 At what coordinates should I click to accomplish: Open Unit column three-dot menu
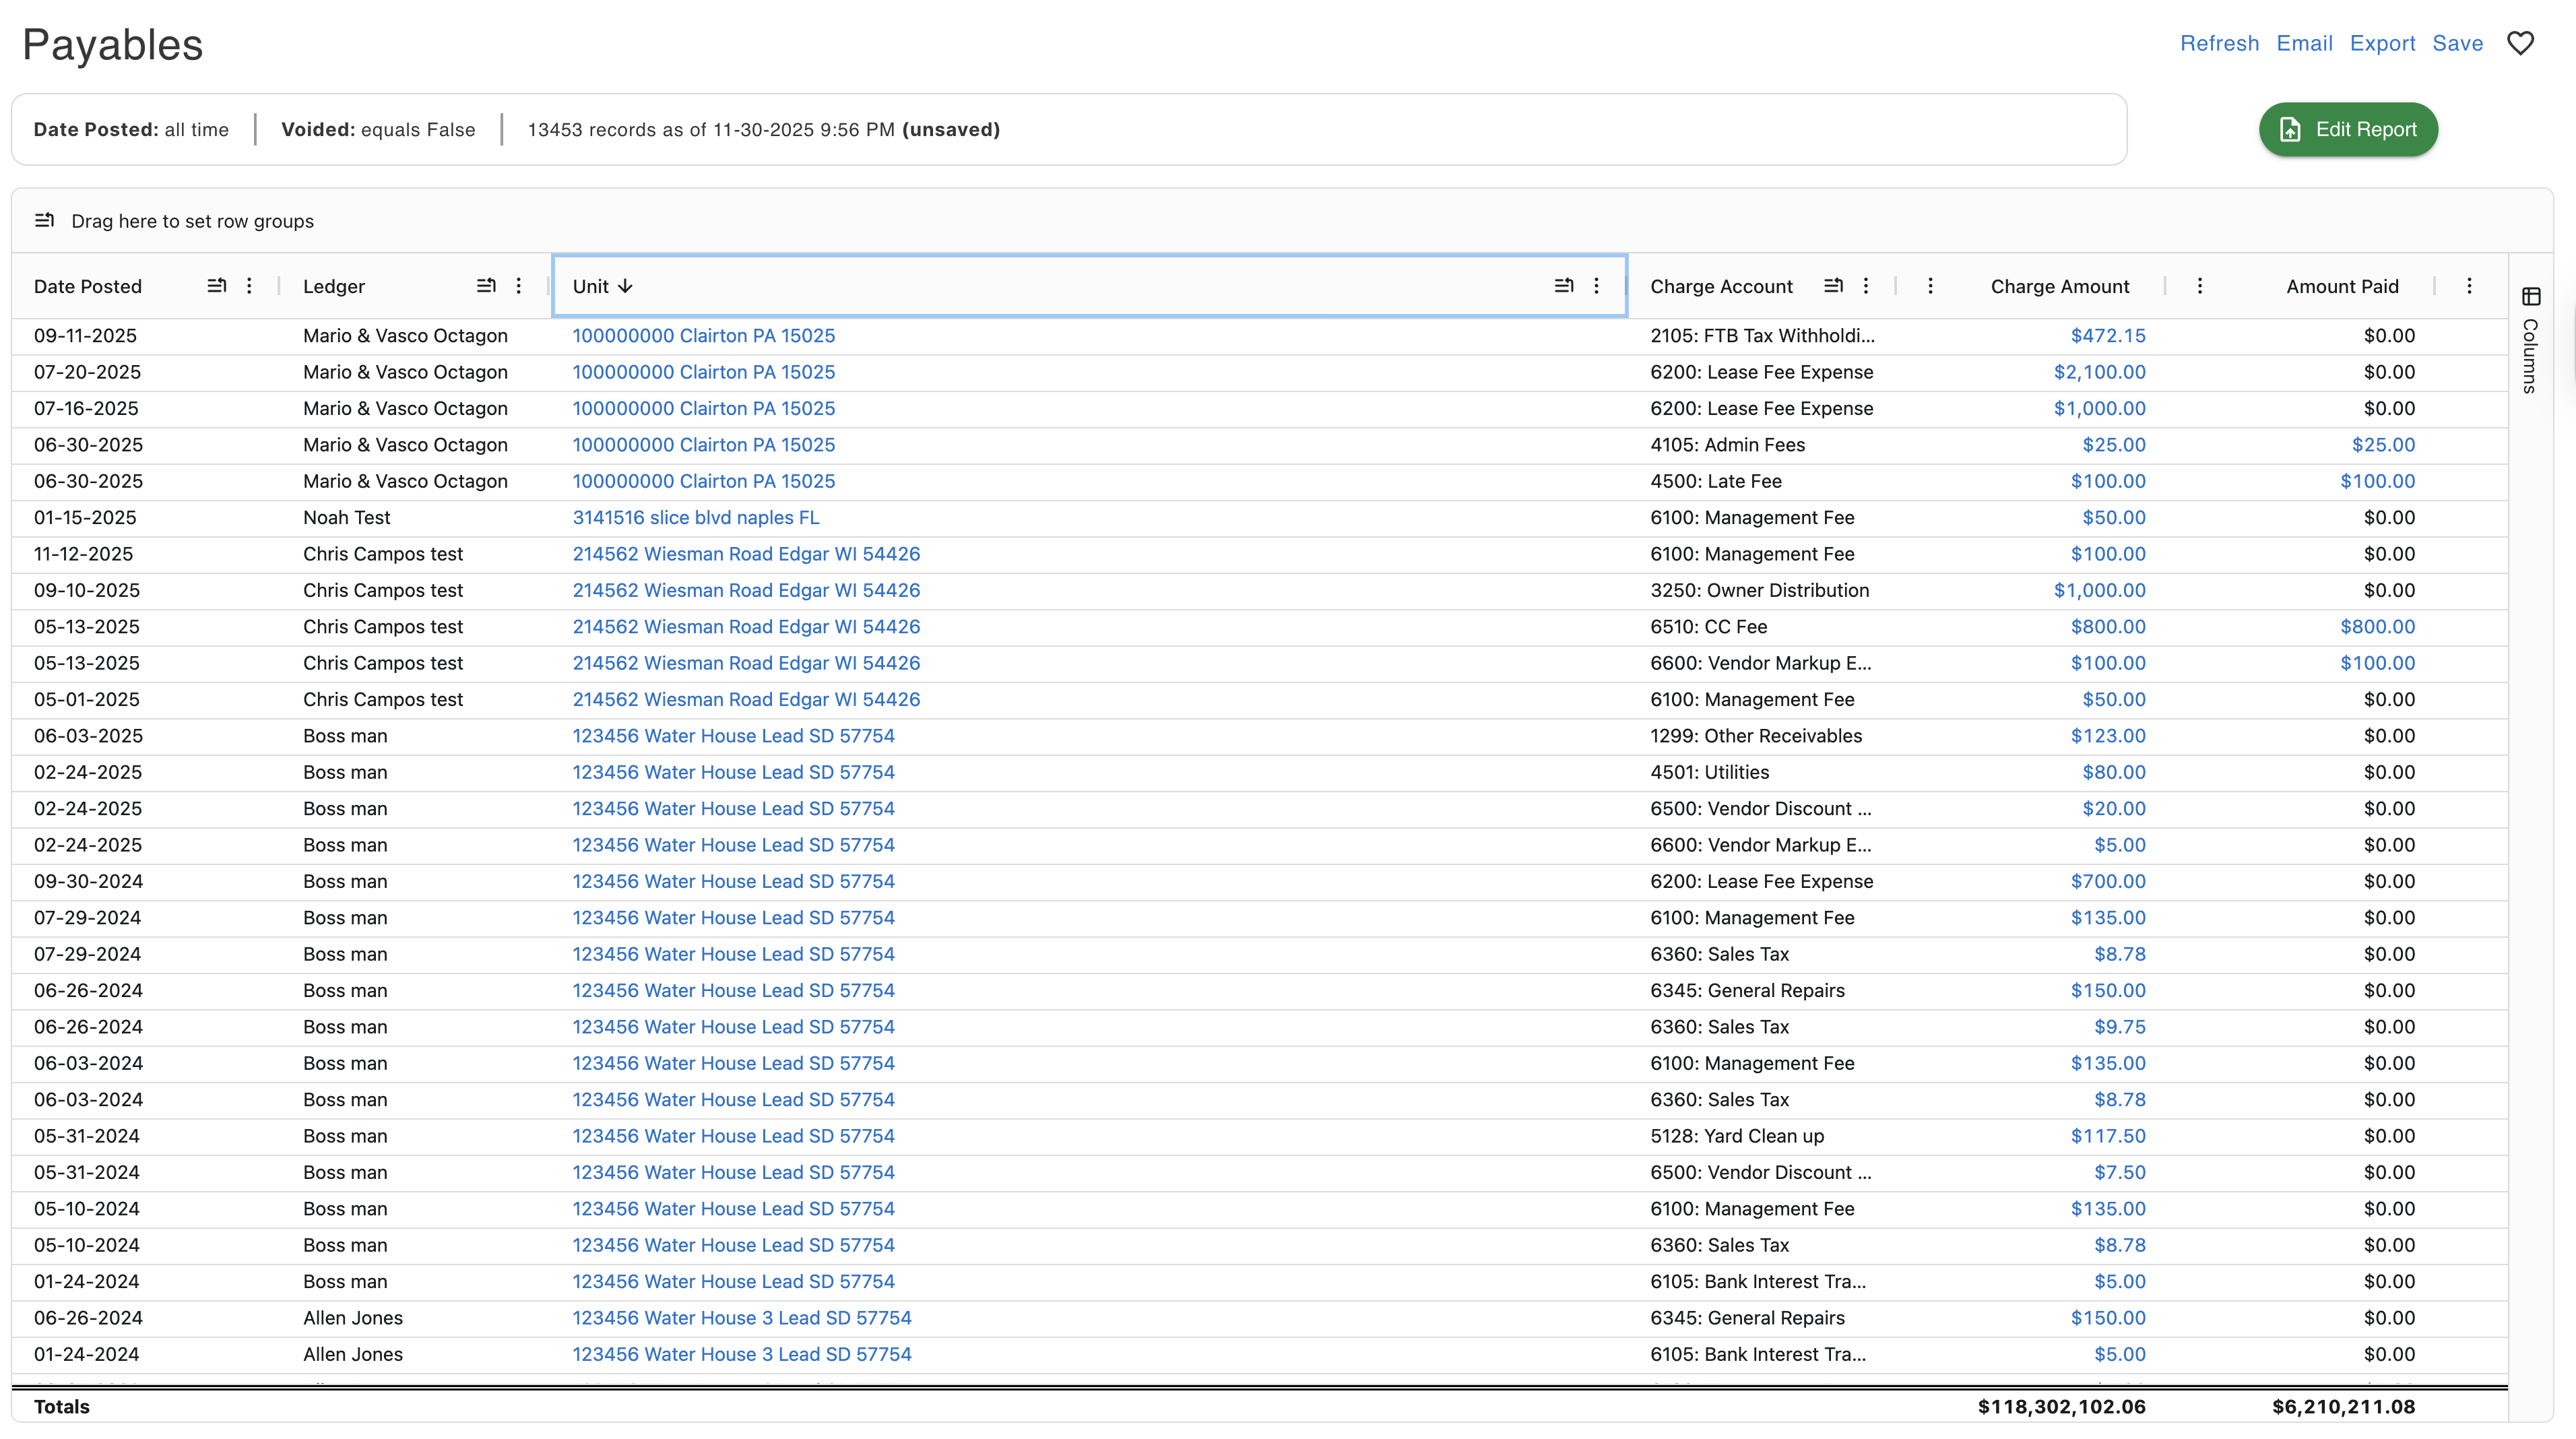coord(1596,286)
